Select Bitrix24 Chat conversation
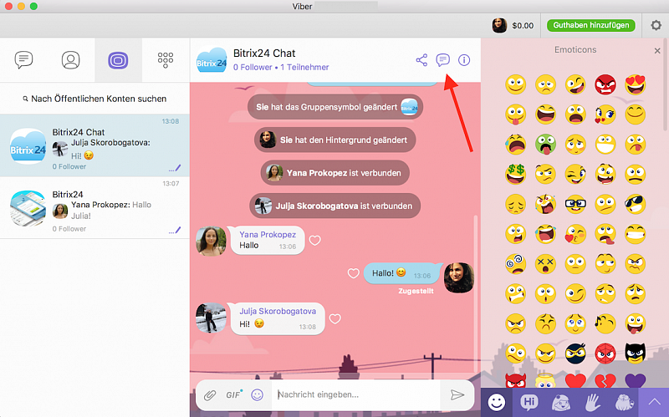669x417 pixels. coord(94,145)
